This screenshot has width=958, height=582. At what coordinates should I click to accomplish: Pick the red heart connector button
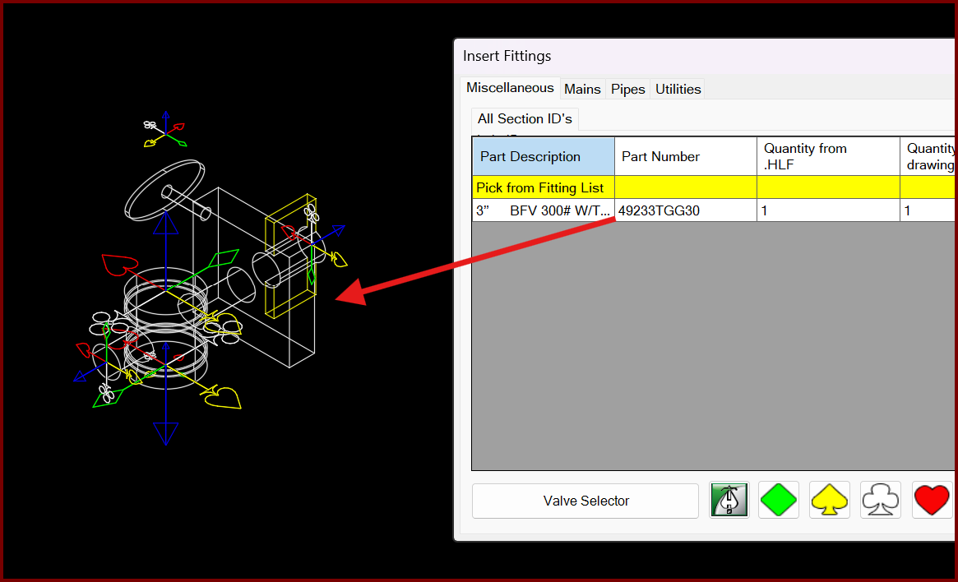932,500
